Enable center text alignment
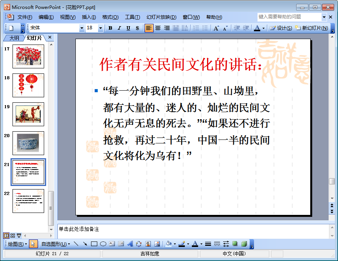338x261 pixels. point(158,28)
